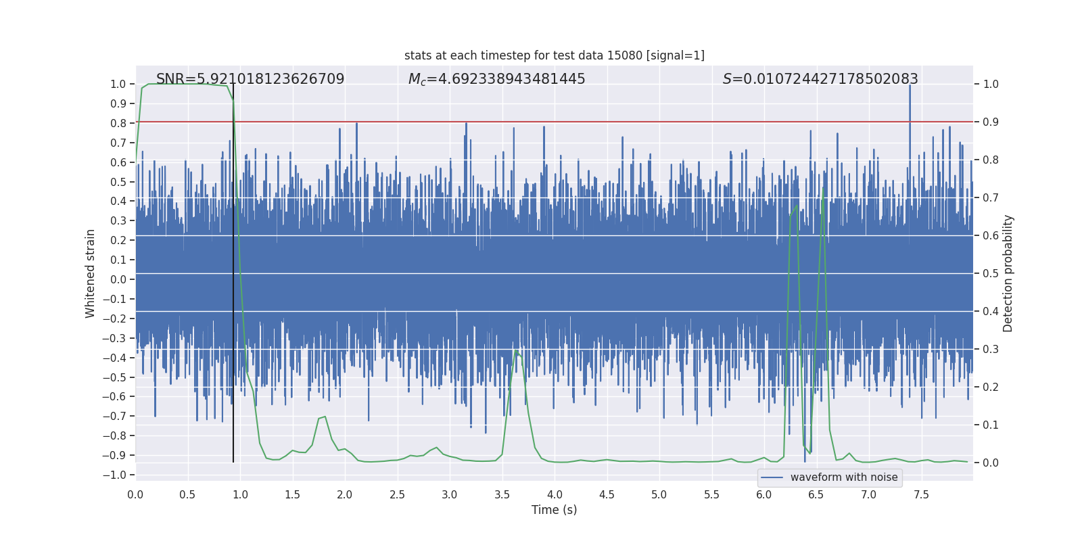Click the 7.5 tick on time axis
1082x541 pixels.
point(921,494)
